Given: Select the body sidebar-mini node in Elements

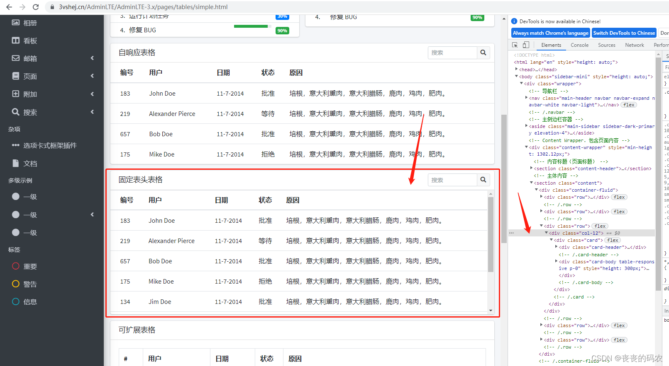Looking at the screenshot, I should (585, 77).
